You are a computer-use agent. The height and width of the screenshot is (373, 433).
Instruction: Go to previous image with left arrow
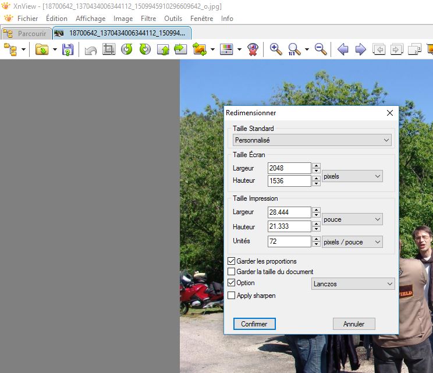pyautogui.click(x=343, y=49)
